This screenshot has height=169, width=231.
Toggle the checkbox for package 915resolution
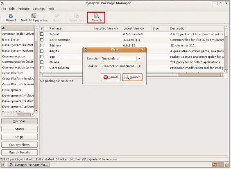click(x=42, y=68)
